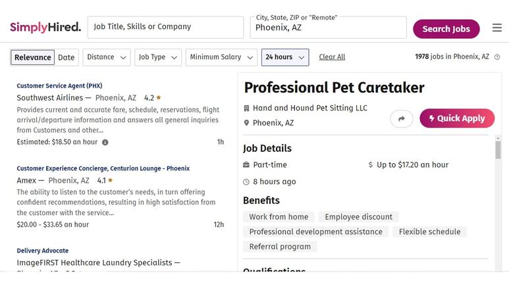Click the Quick Apply button
Viewport: 509px width, 286px height.
click(x=457, y=118)
